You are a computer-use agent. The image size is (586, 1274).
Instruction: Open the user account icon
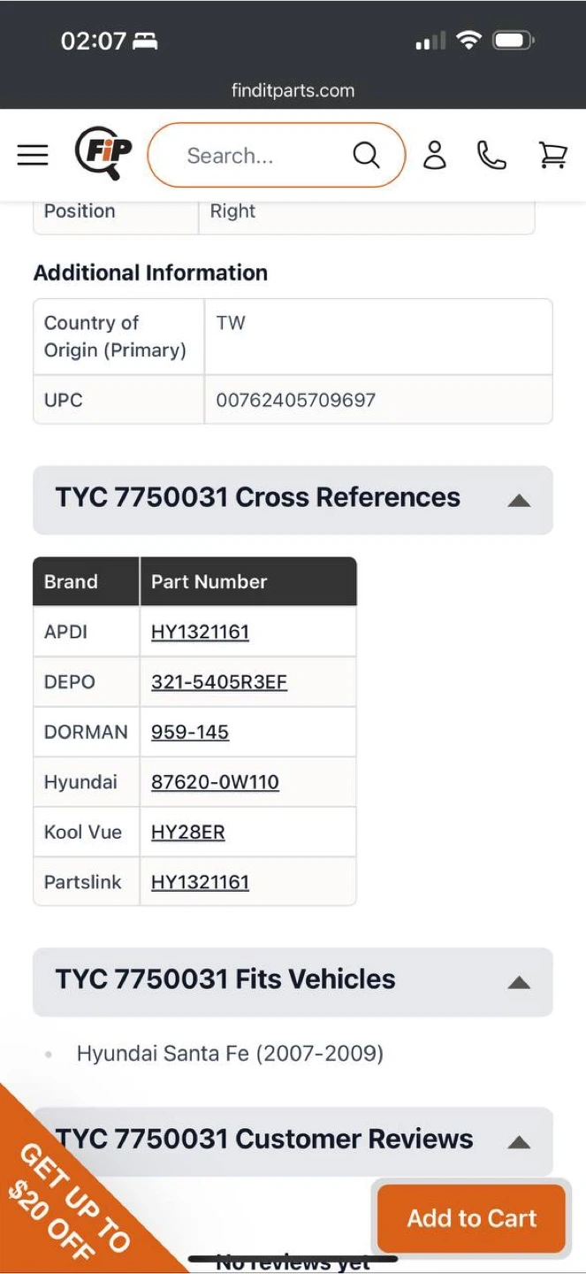point(434,156)
